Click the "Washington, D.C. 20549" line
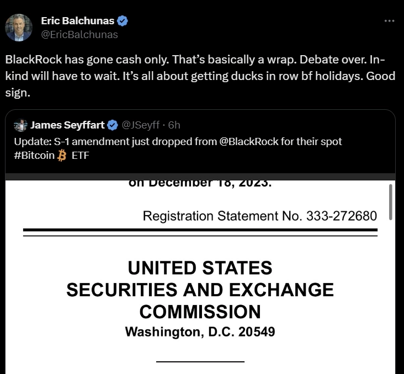Image resolution: width=404 pixels, height=374 pixels. point(200,332)
